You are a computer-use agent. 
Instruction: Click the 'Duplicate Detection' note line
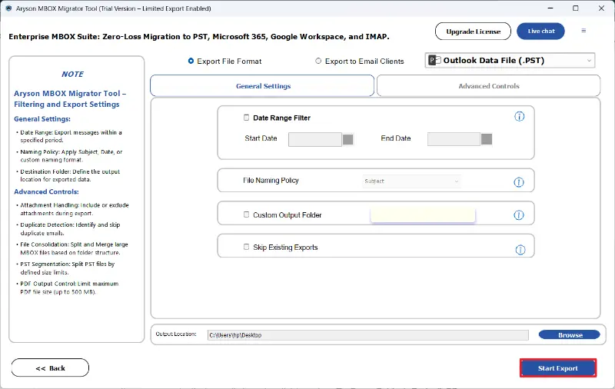pyautogui.click(x=70, y=229)
